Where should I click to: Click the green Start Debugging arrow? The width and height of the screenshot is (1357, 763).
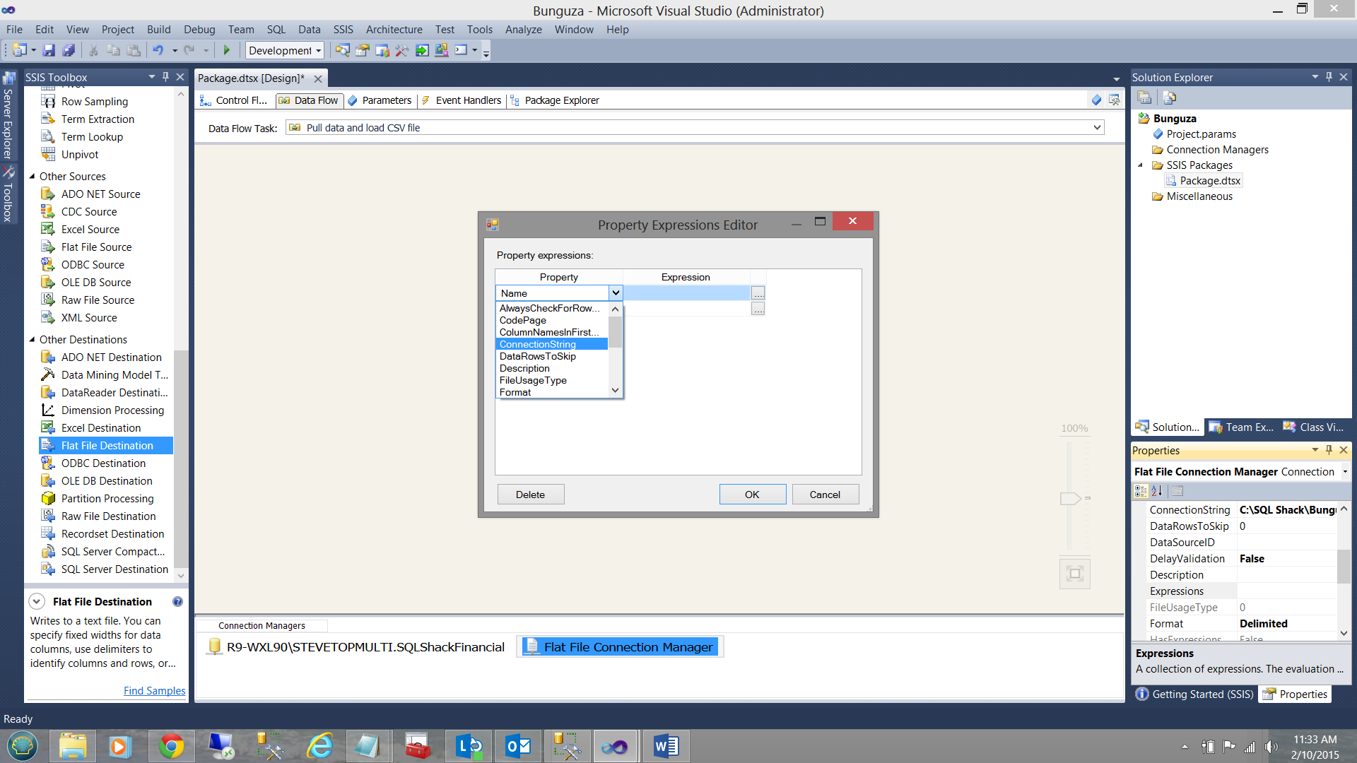pyautogui.click(x=227, y=50)
